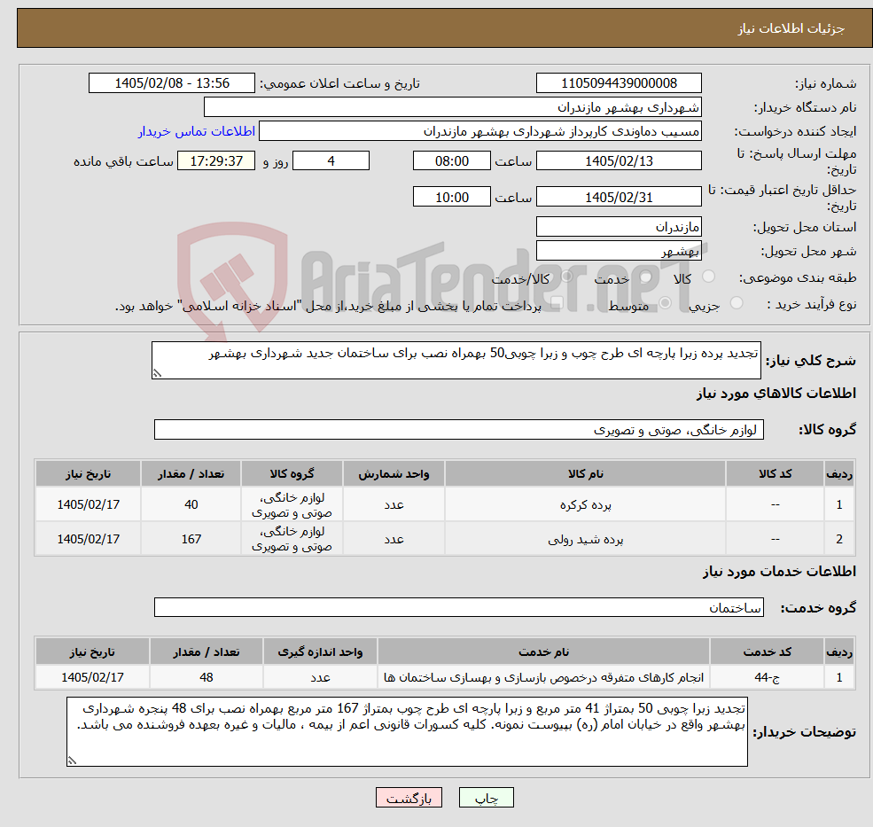Image resolution: width=873 pixels, height=827 pixels.
Task: Click the resize handle of buyer notes textarea
Action: click(72, 761)
